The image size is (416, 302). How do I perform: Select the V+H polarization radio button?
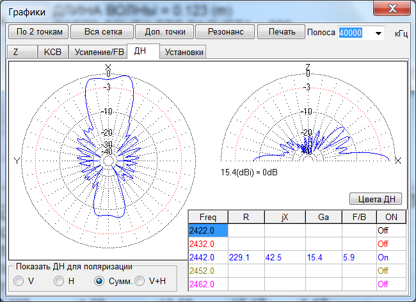pyautogui.click(x=140, y=280)
